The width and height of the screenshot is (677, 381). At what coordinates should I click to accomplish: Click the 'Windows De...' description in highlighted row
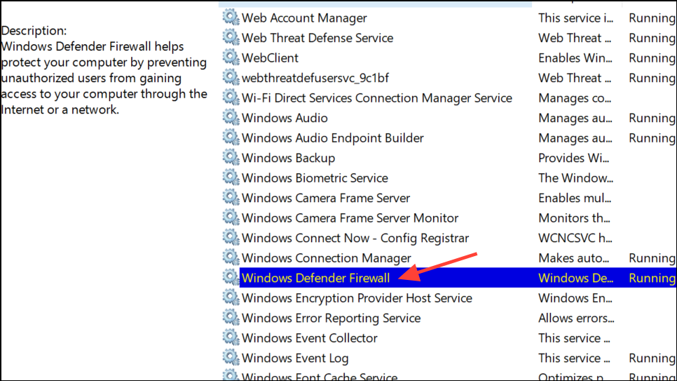point(575,278)
